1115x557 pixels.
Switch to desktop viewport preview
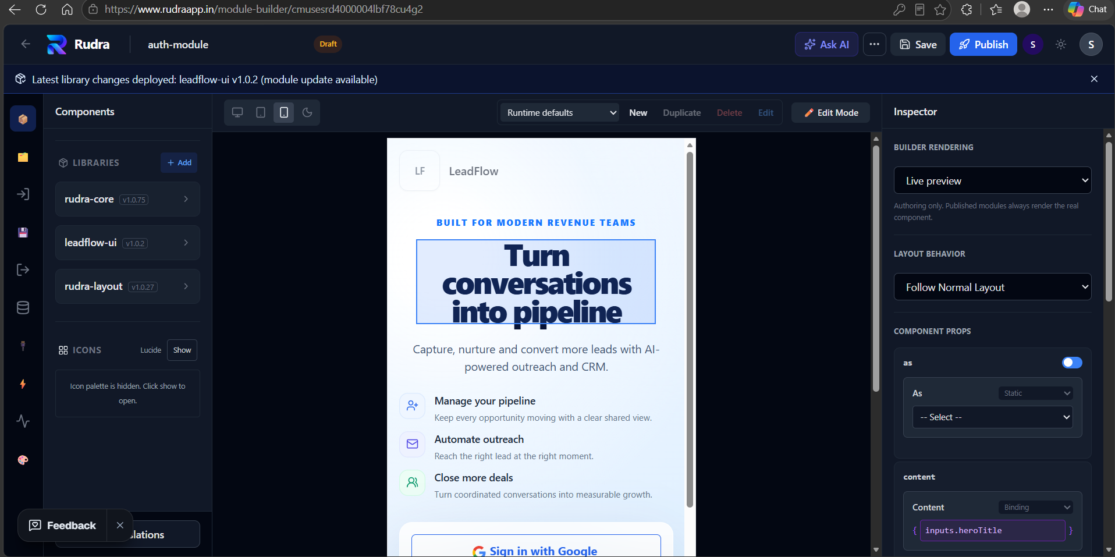coord(237,112)
